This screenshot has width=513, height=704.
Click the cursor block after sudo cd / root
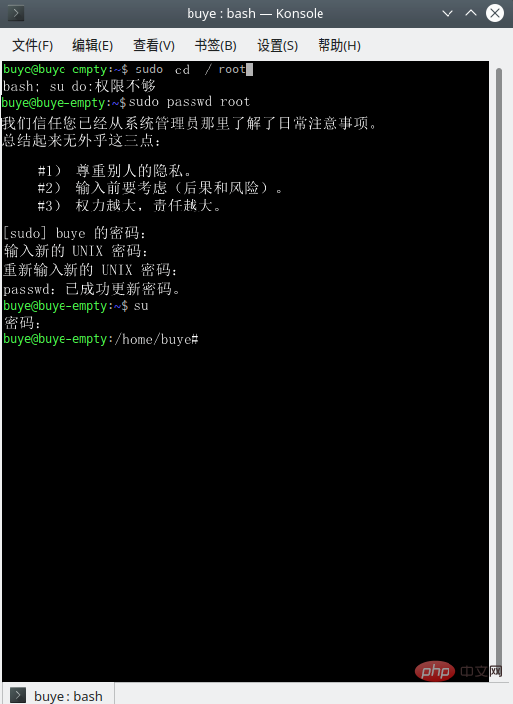click(x=249, y=70)
